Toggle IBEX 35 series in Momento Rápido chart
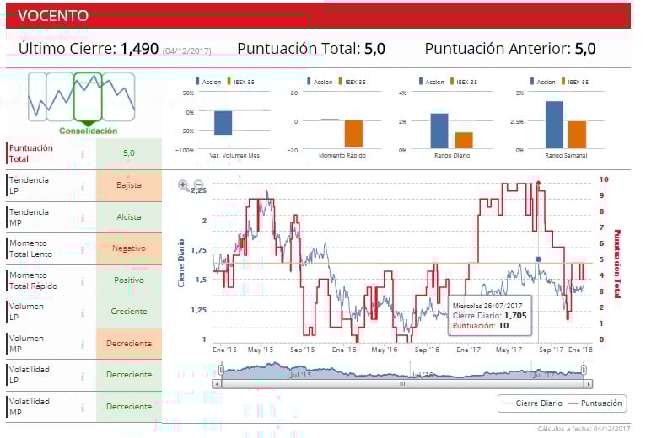The width and height of the screenshot is (646, 438). click(353, 82)
